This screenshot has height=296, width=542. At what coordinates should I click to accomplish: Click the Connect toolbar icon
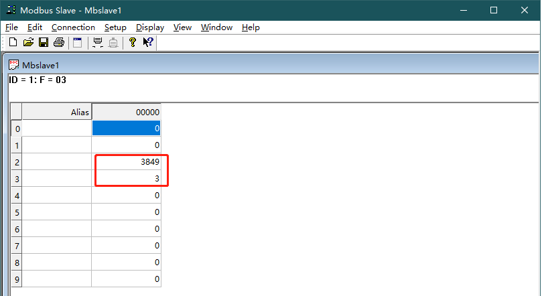[x=98, y=42]
